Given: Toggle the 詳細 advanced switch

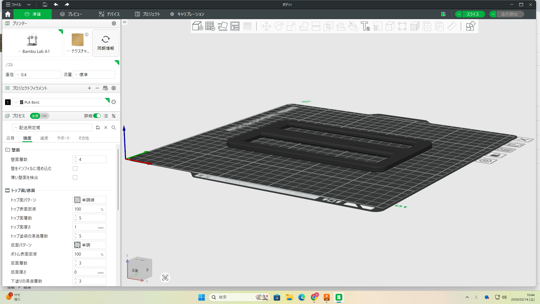Looking at the screenshot, I should (x=97, y=116).
